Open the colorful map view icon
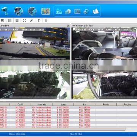 (x=46, y=11)
